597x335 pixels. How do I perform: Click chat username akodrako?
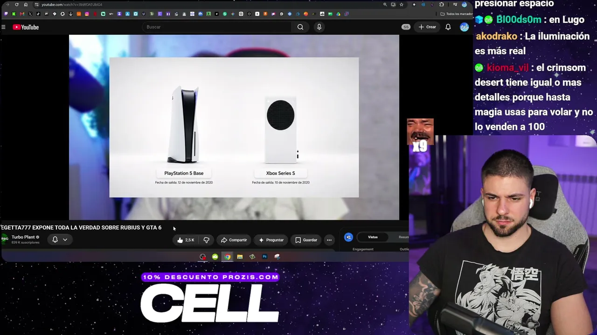click(x=496, y=36)
